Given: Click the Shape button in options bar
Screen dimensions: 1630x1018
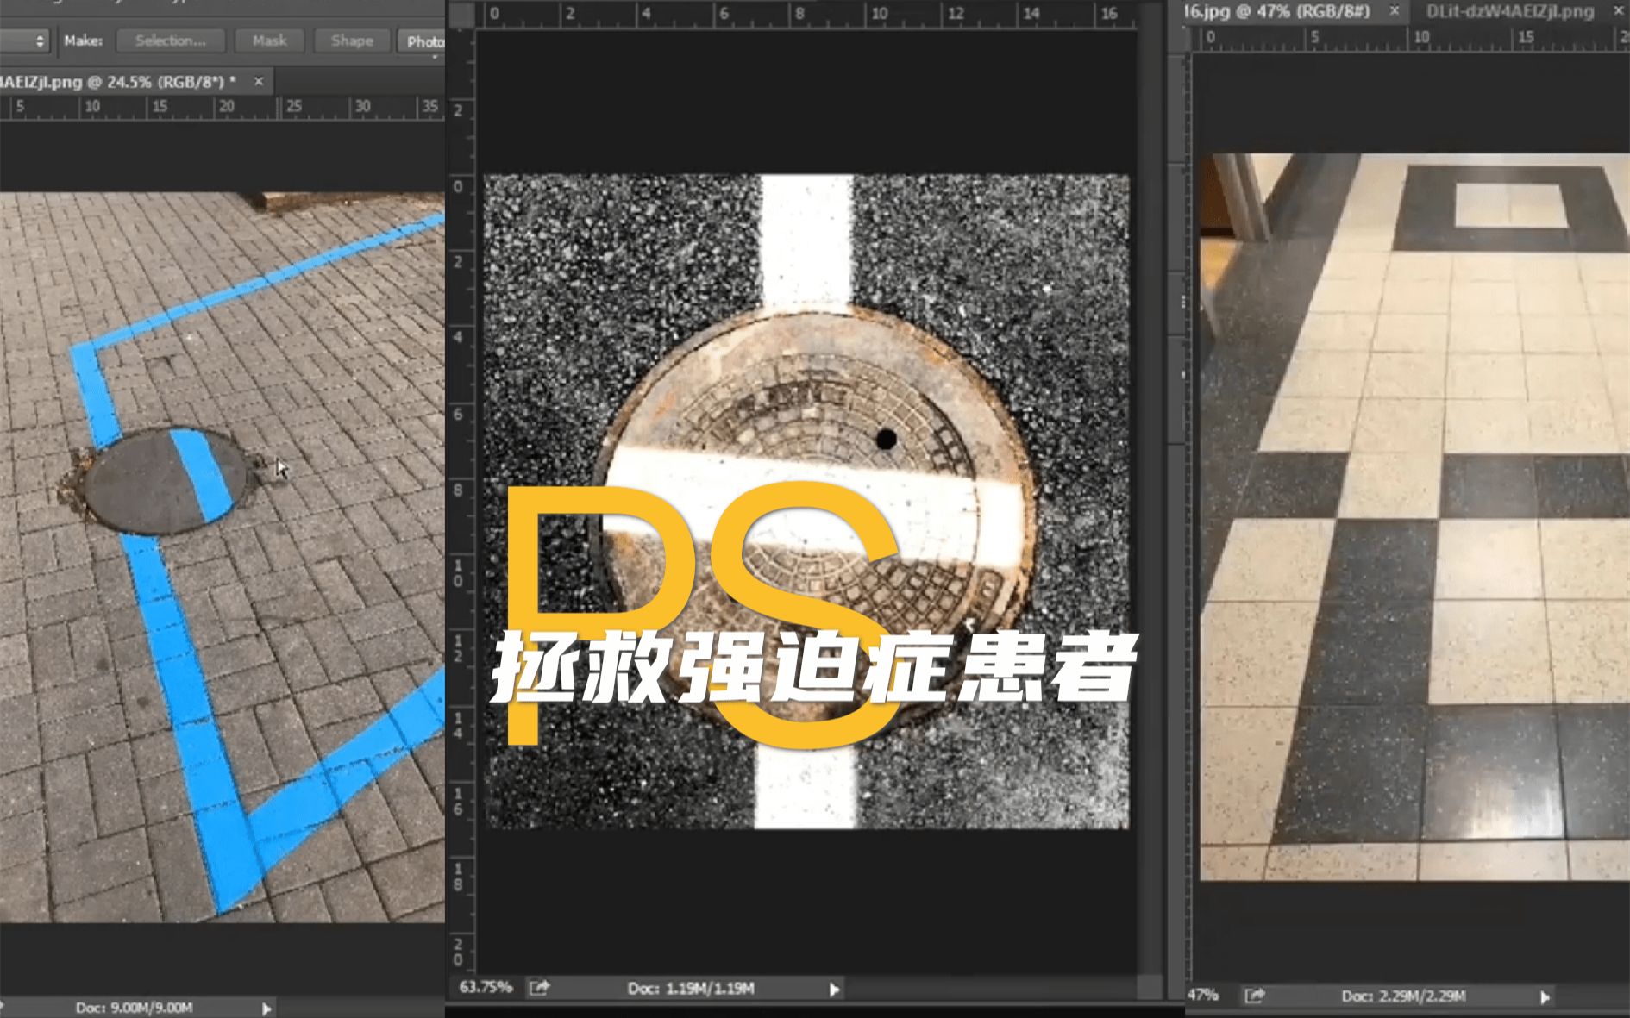Looking at the screenshot, I should pos(352,41).
